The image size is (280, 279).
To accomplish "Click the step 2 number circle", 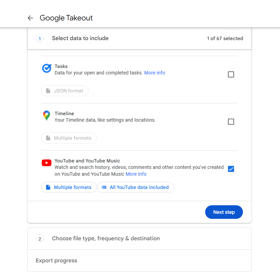I will point(40,239).
